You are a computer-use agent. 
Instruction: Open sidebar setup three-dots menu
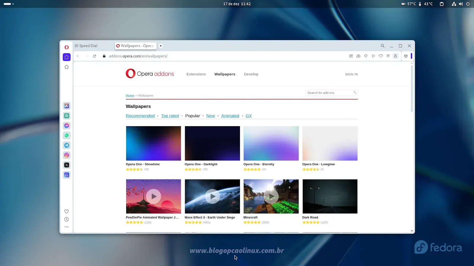pyautogui.click(x=67, y=227)
